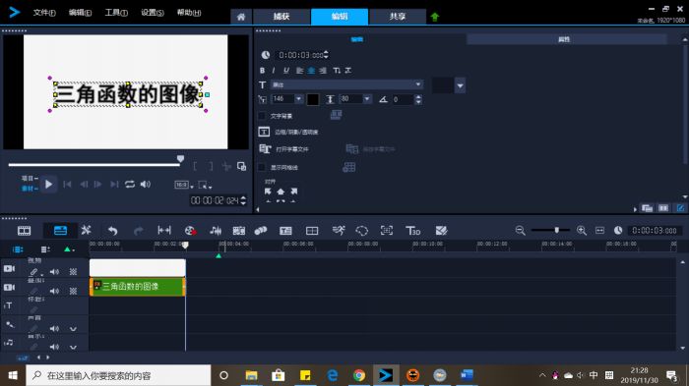Zoom in the timeline with magnifier plus
689x386 pixels.
pos(582,230)
